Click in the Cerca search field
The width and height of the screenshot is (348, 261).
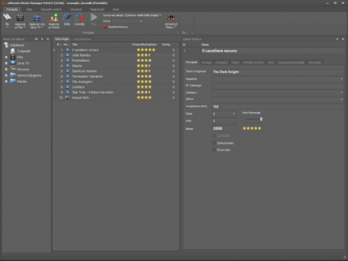127,21
